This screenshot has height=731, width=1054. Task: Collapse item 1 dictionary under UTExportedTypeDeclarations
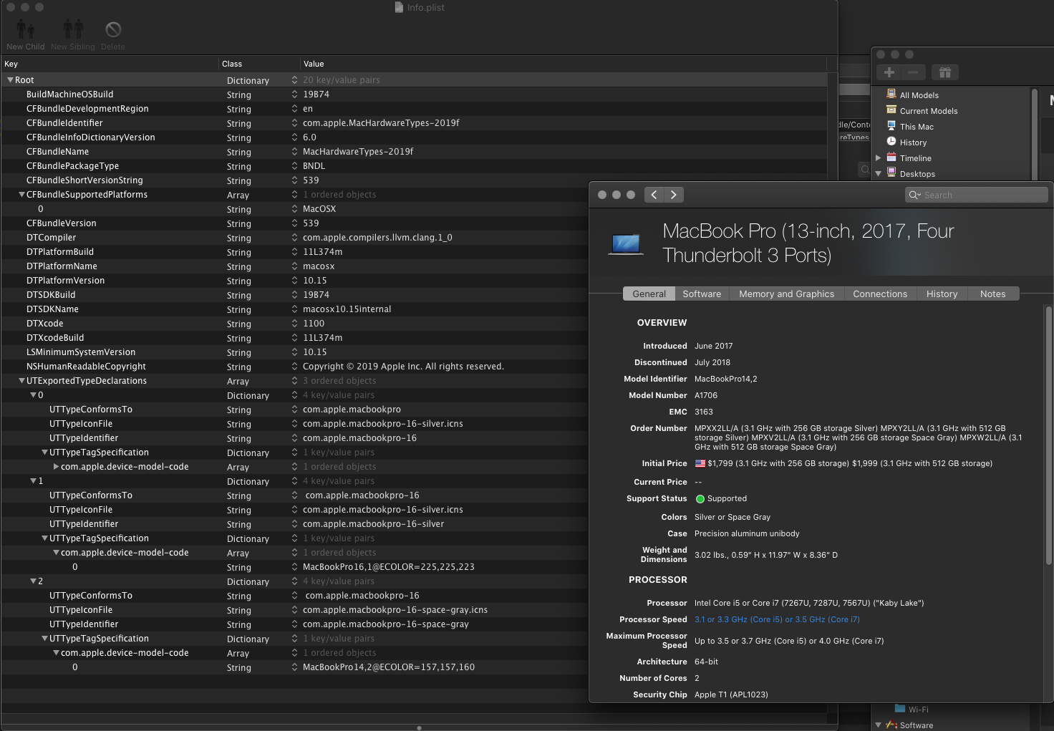tap(33, 481)
